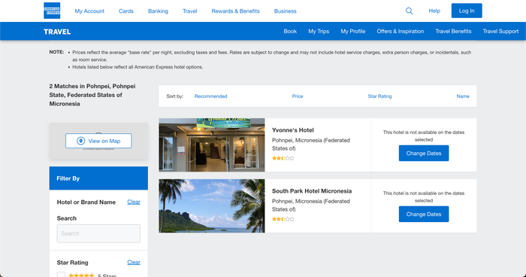The width and height of the screenshot is (526, 277).
Task: Open the Banking menu
Action: click(158, 11)
